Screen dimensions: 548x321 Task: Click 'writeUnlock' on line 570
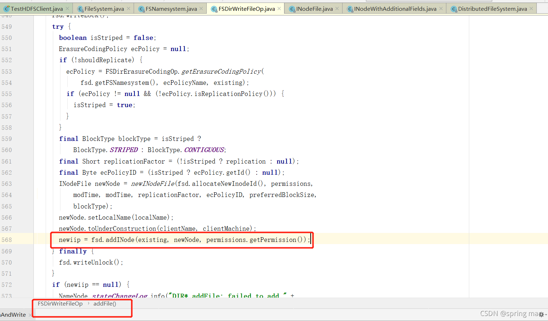point(93,262)
